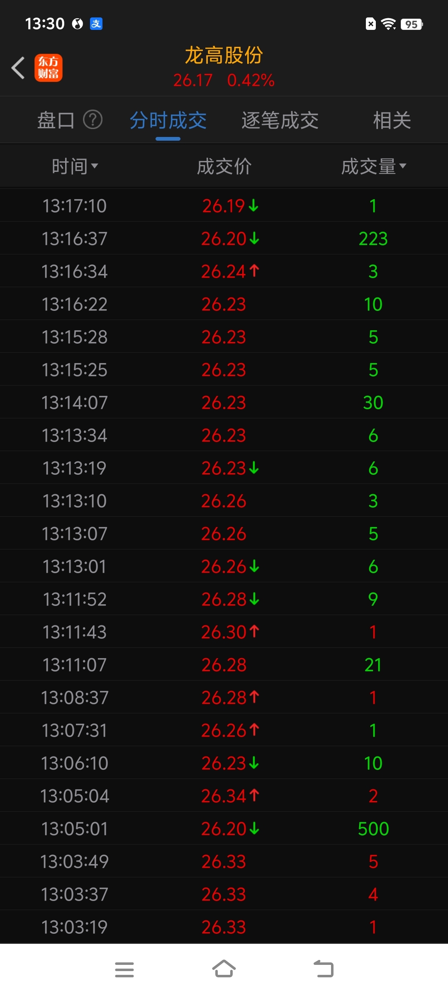Tap the Android home icon
The image size is (448, 996).
tap(224, 969)
